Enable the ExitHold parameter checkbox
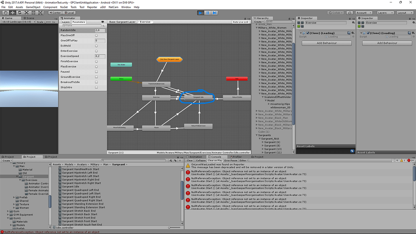This screenshot has height=234, width=416. [x=96, y=45]
